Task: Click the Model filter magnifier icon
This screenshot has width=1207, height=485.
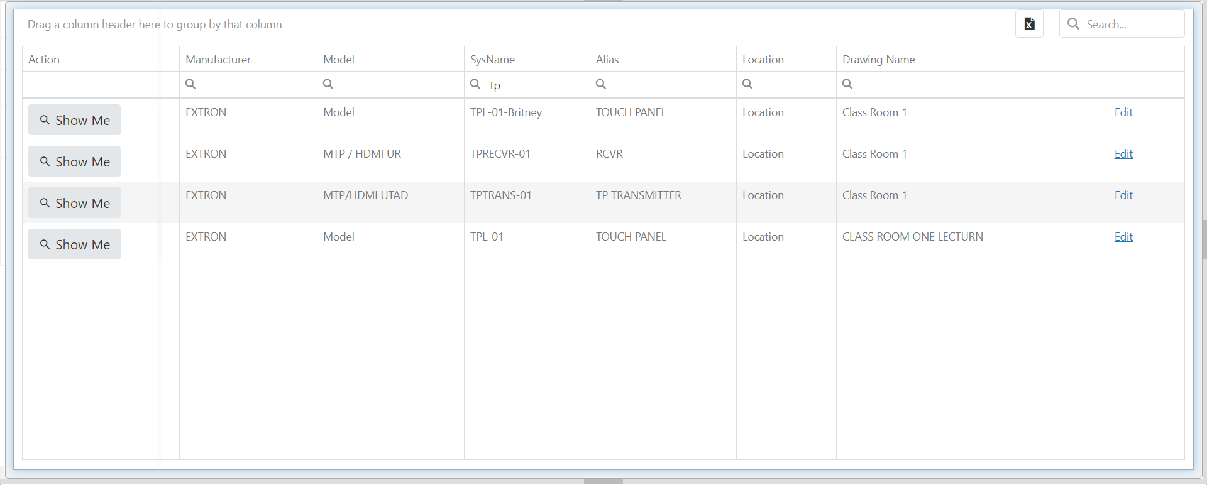Action: pos(328,84)
